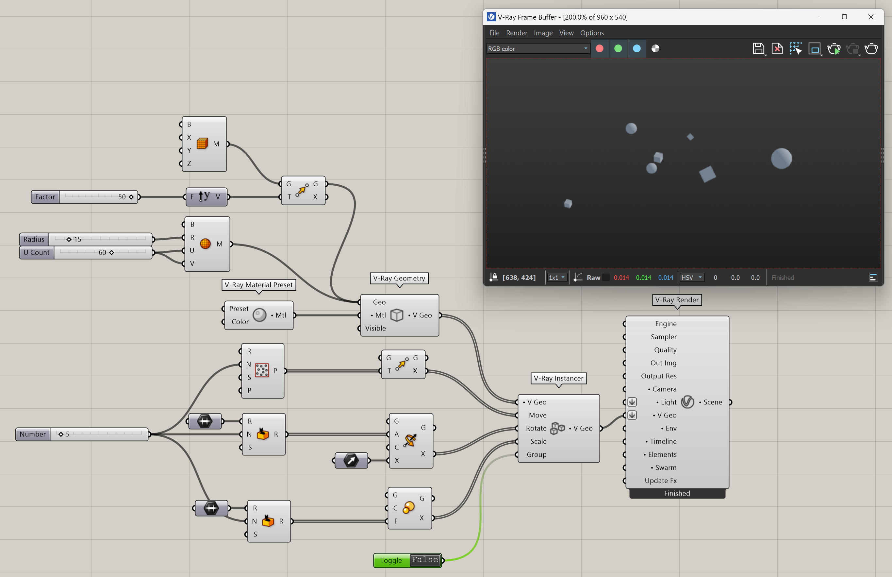Toggle the green channel button
This screenshot has height=577, width=892.
click(618, 49)
